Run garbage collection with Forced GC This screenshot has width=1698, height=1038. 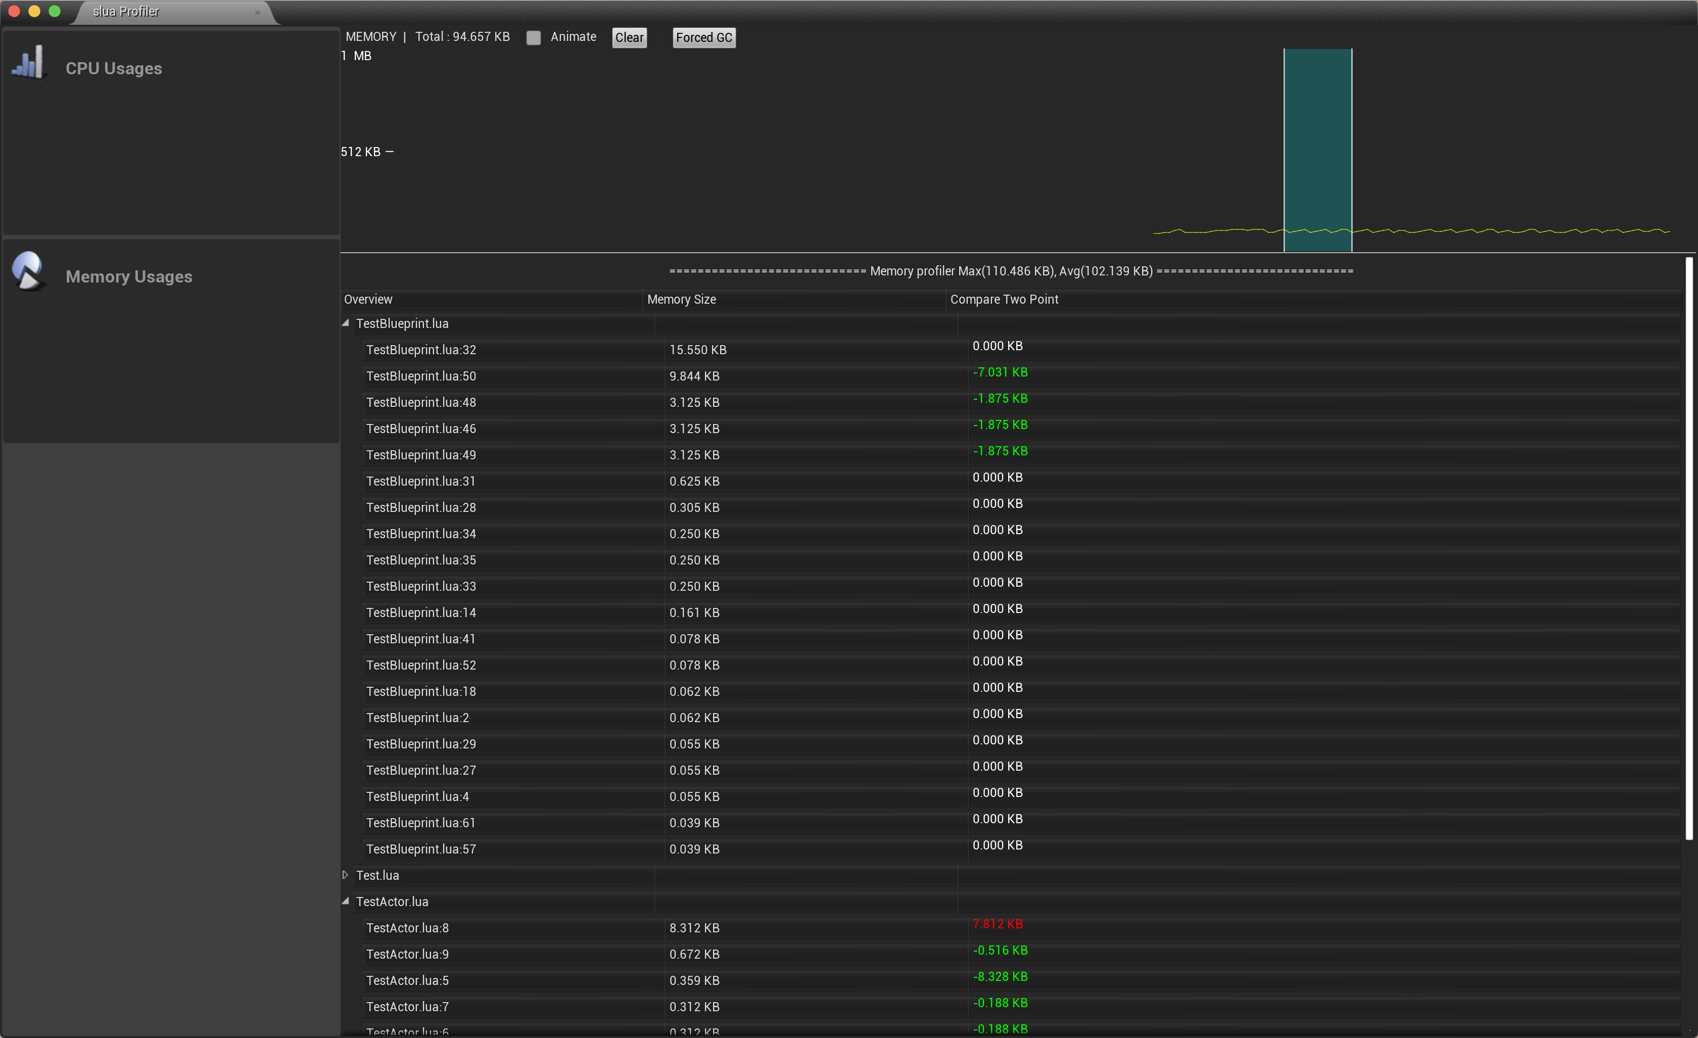[703, 38]
